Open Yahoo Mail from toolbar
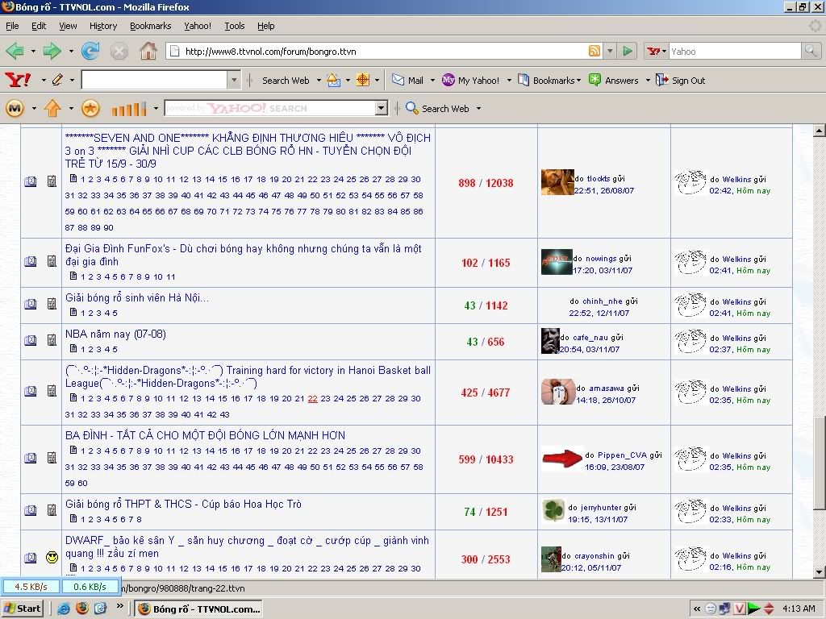The image size is (826, 619). tap(407, 80)
